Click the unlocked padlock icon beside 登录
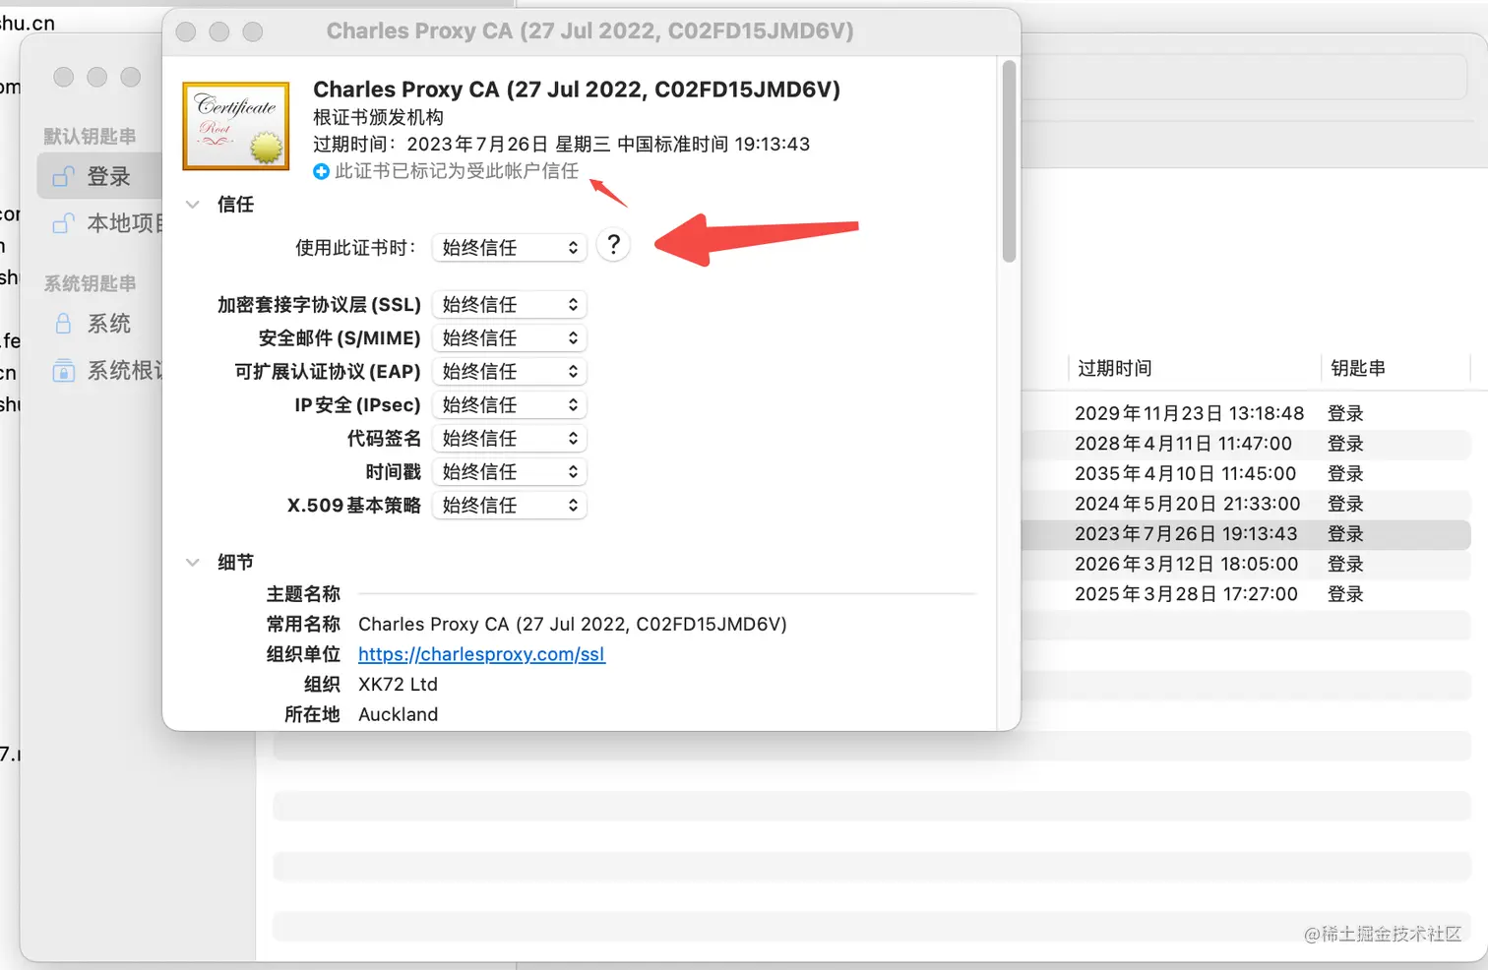This screenshot has height=970, width=1488. [63, 176]
